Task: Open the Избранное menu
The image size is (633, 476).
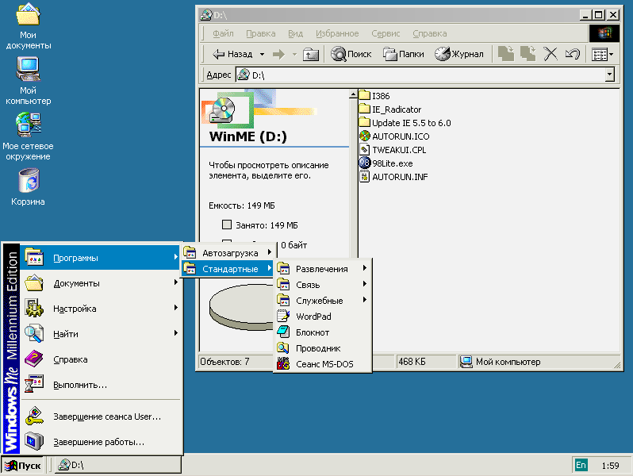Action: (x=337, y=33)
